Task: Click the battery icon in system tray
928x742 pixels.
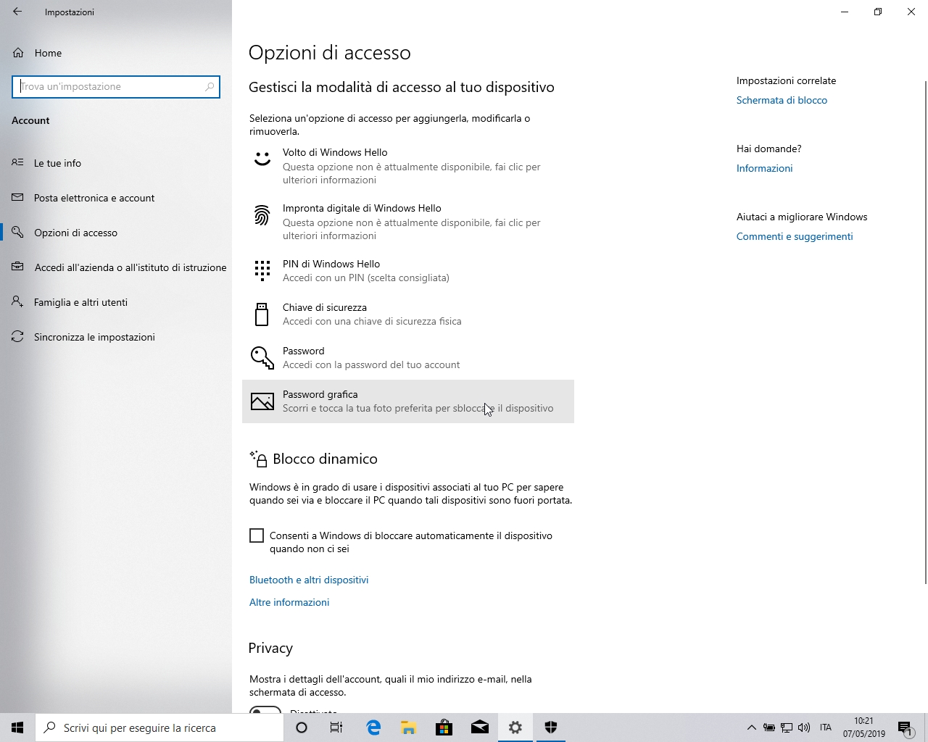Action: pos(769,728)
